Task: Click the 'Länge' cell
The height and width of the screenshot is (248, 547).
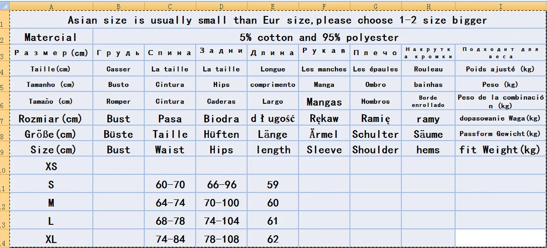Action: pyautogui.click(x=273, y=134)
